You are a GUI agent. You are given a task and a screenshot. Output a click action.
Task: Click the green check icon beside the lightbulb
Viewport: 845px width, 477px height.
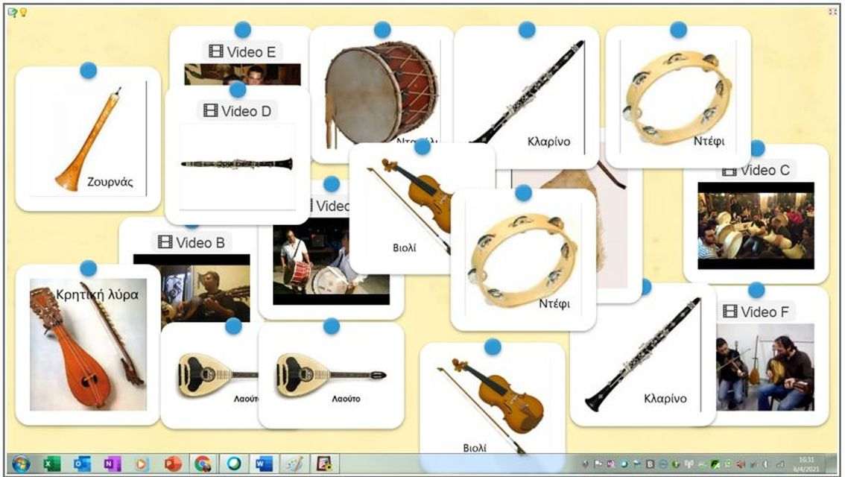tap(13, 13)
